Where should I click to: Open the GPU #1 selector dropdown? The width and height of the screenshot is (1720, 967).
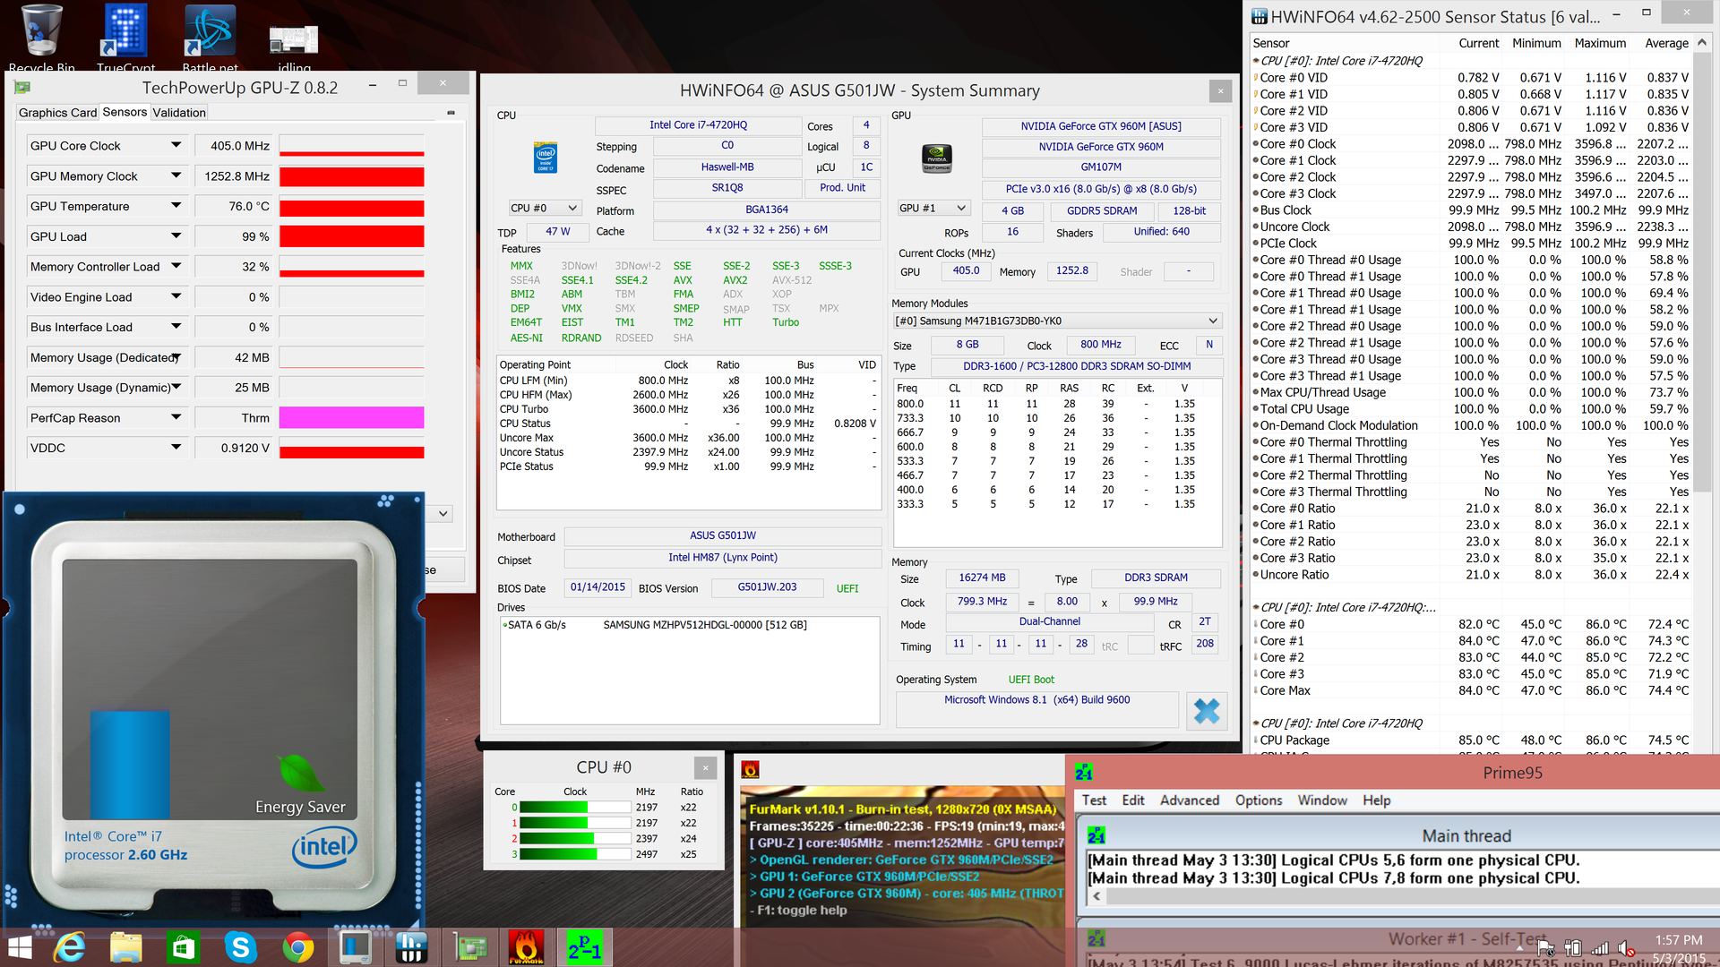pyautogui.click(x=933, y=208)
